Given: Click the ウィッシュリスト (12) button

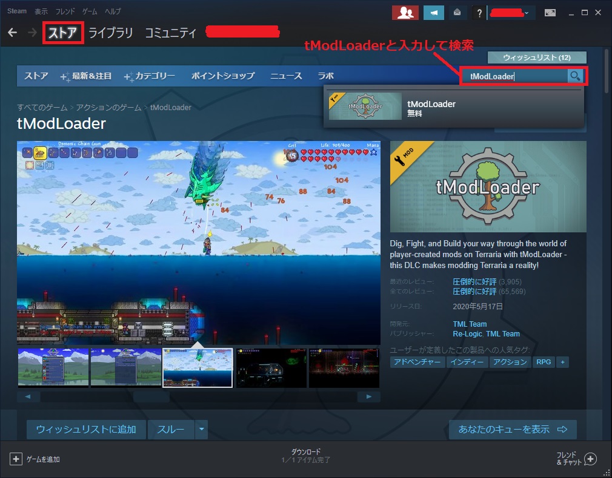Looking at the screenshot, I should pos(537,57).
